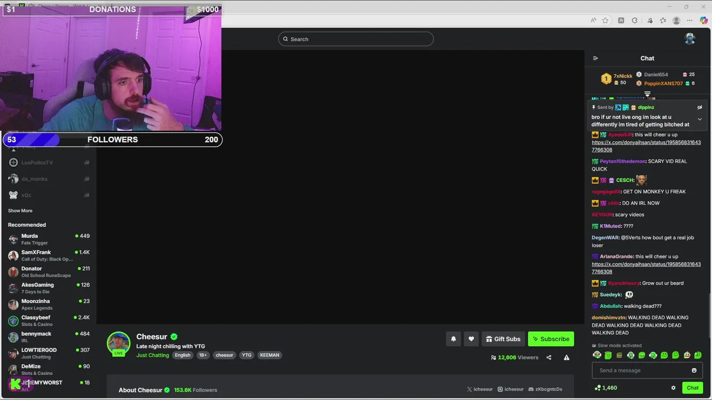Click chat username DegenWAR

coord(605,238)
